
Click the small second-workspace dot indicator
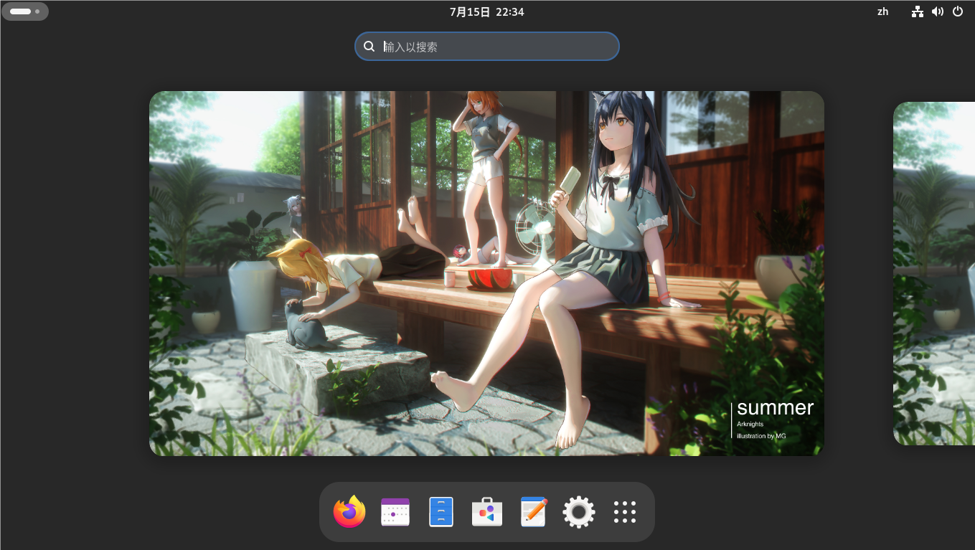(37, 11)
